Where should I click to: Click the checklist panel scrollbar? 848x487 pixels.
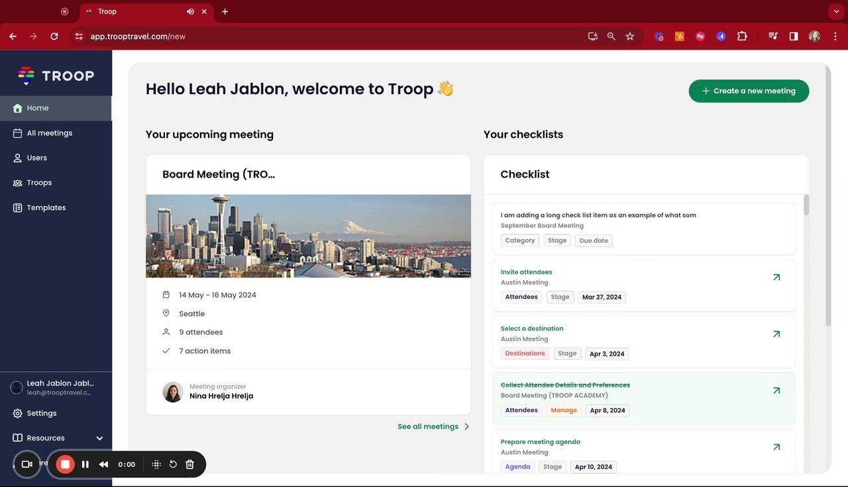[806, 205]
